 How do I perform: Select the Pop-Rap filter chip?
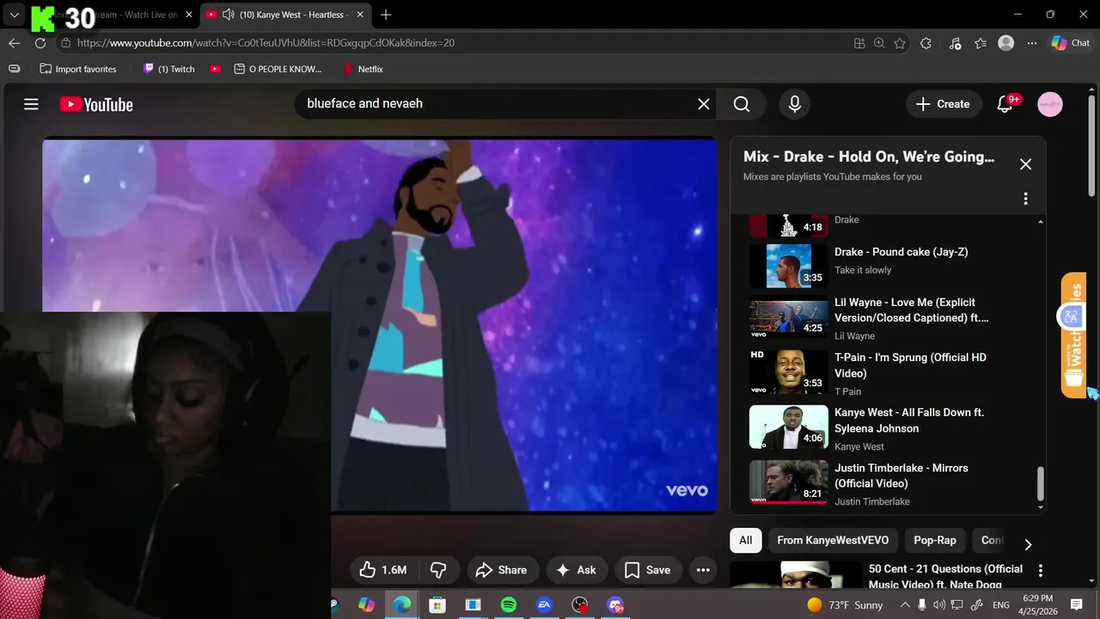935,540
